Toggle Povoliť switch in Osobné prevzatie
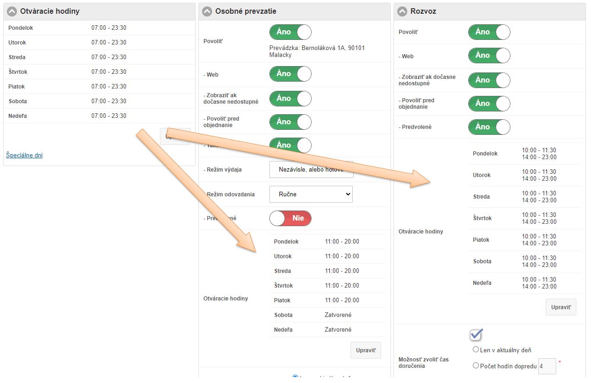Screen dimensions: 591x383 (290, 33)
